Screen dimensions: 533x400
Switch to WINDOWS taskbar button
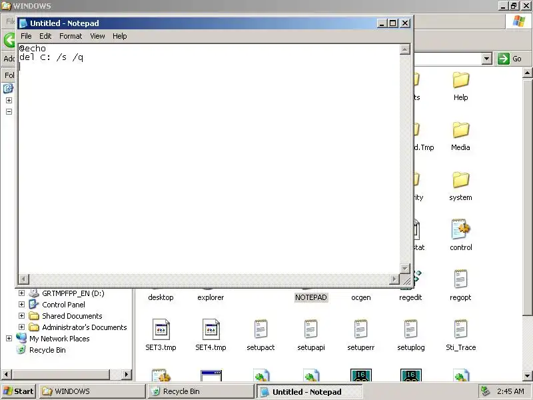[x=92, y=391]
